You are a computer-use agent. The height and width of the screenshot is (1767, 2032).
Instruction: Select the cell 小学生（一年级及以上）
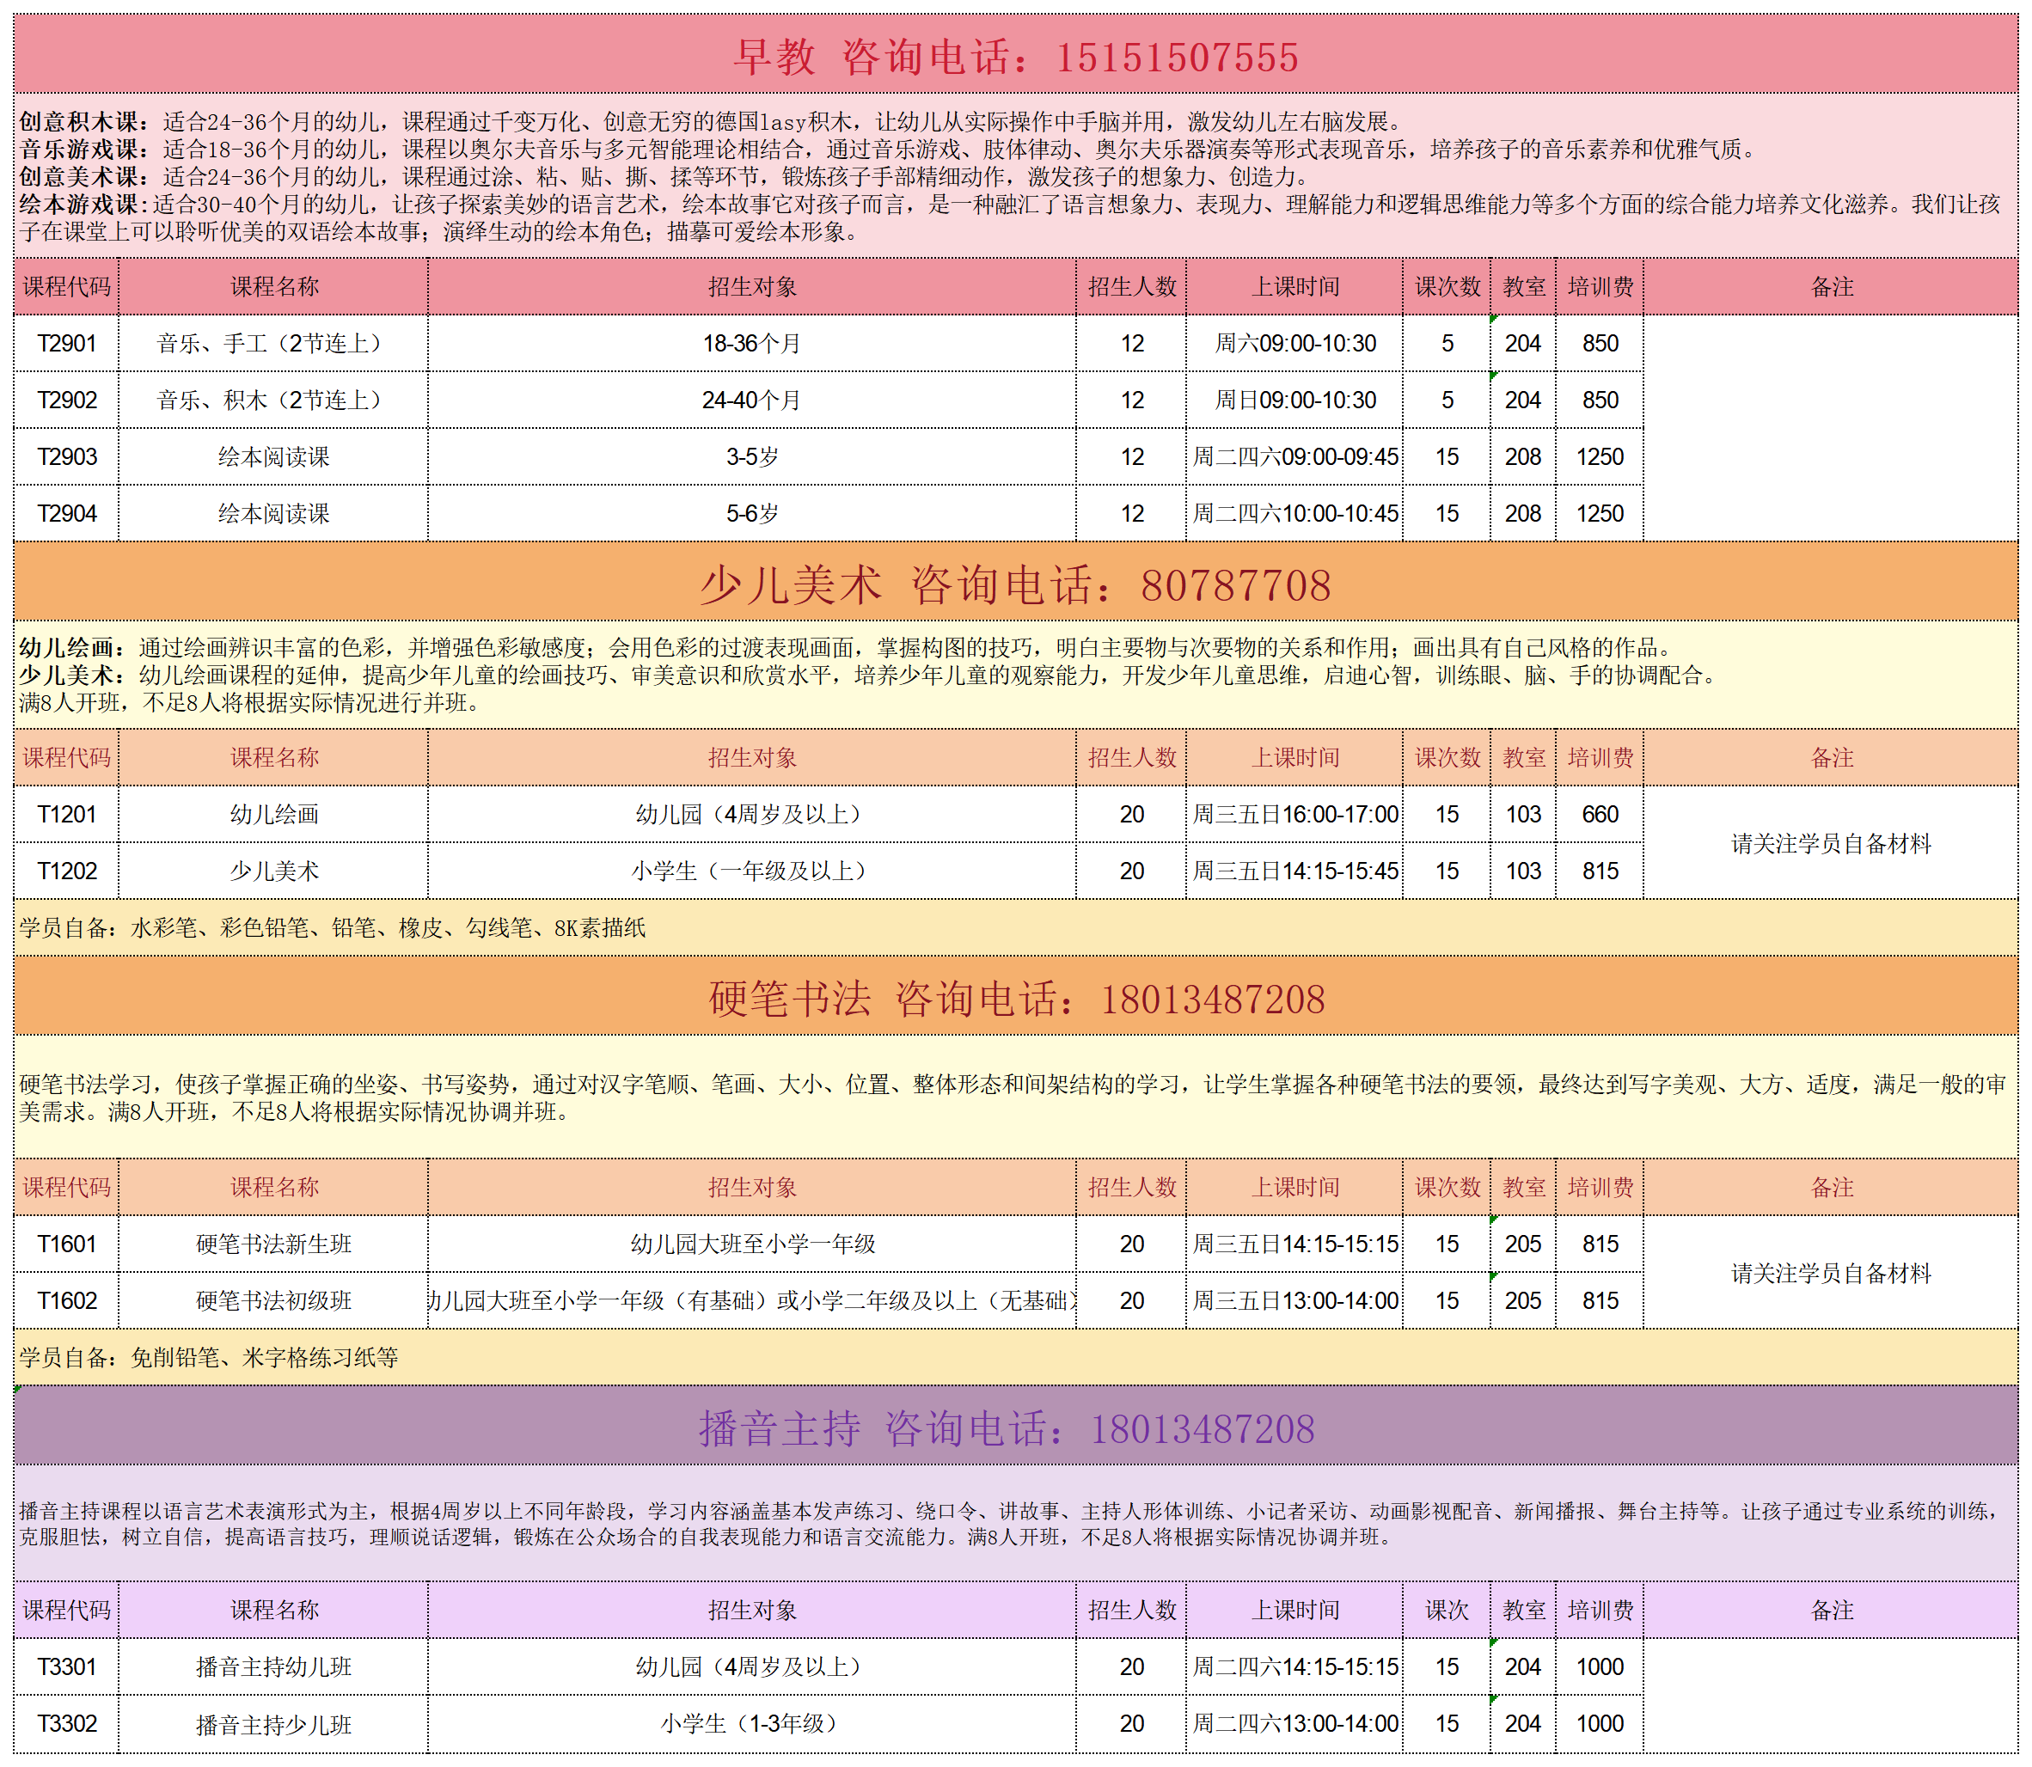click(752, 871)
